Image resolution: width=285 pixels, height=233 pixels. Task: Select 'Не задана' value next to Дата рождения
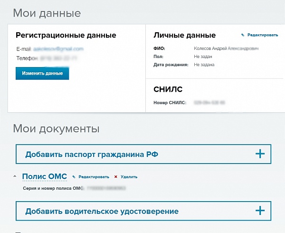204,65
